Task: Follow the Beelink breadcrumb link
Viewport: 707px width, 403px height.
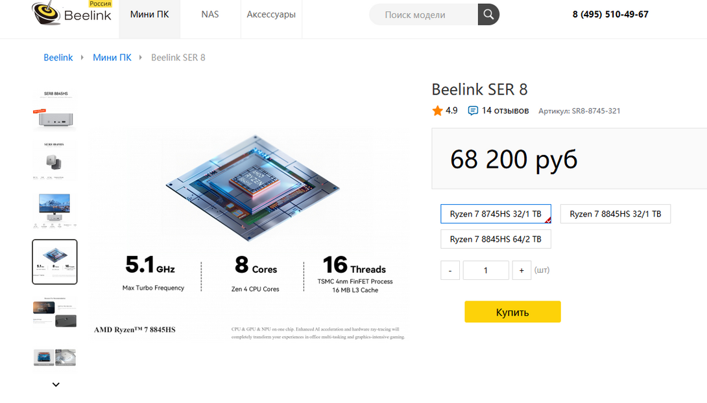Action: [x=58, y=58]
